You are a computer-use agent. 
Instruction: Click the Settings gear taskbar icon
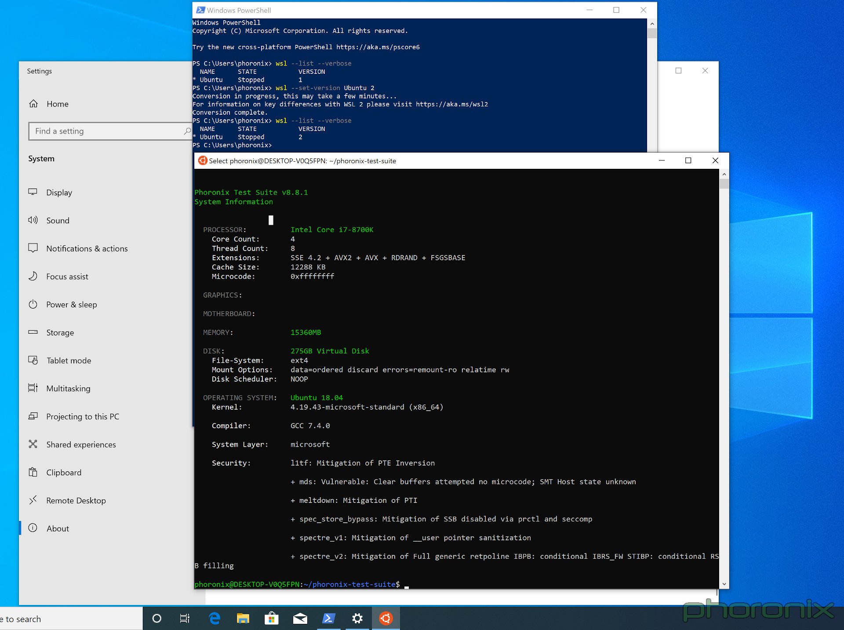(x=357, y=619)
